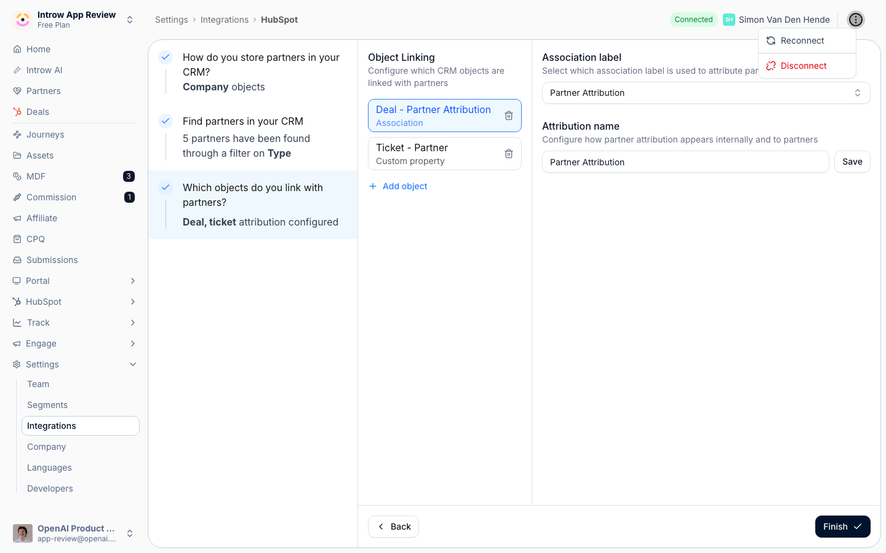Click the plus icon beside Add object
Viewport: 886px width, 553px height.
click(x=373, y=186)
